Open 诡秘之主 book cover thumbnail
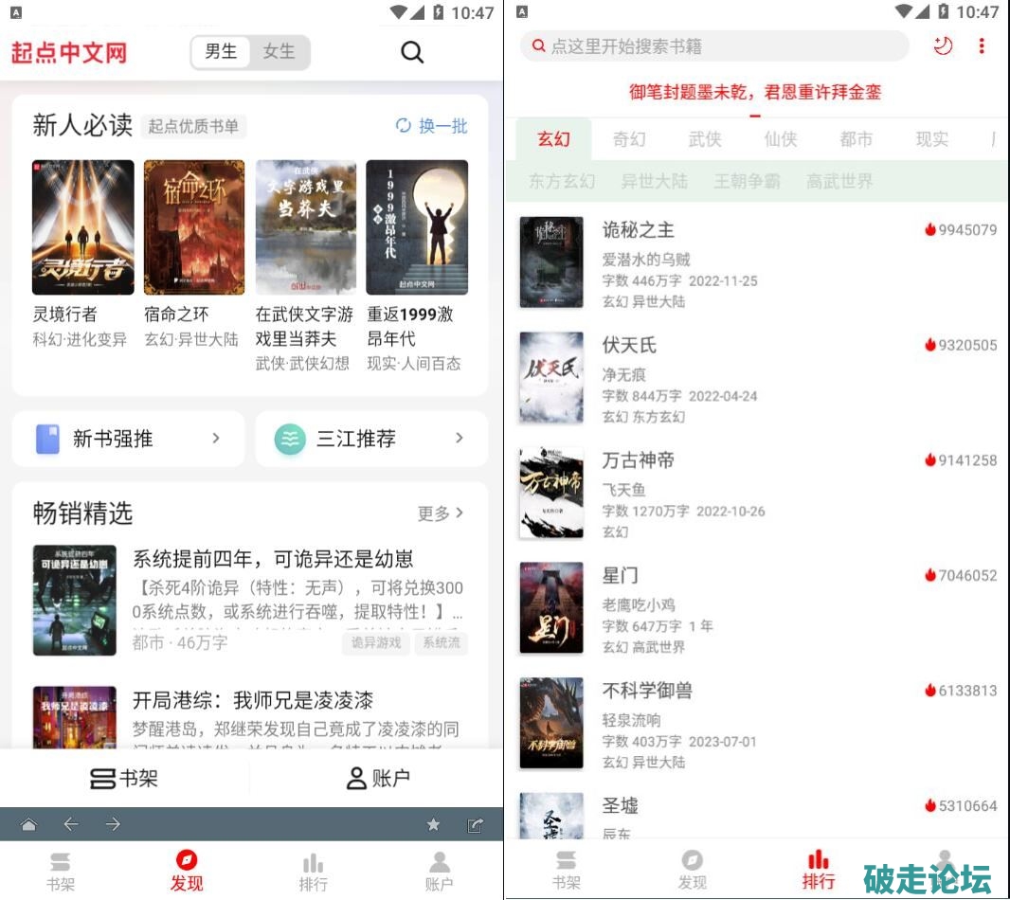Viewport: 1010px width, 900px height. pos(551,262)
